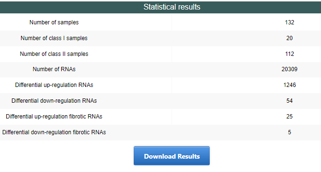The width and height of the screenshot is (321, 172).
Task: Select the down-regulation value 54
Action: (289, 101)
